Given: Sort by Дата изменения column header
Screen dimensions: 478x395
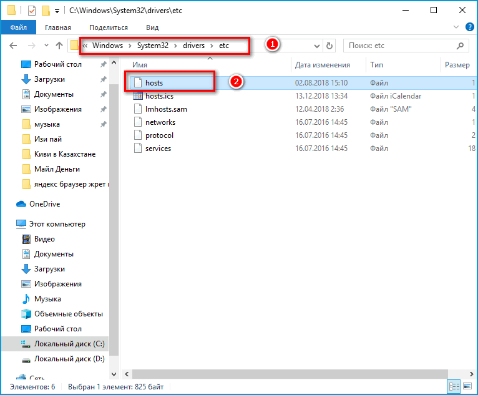Looking at the screenshot, I should (322, 65).
